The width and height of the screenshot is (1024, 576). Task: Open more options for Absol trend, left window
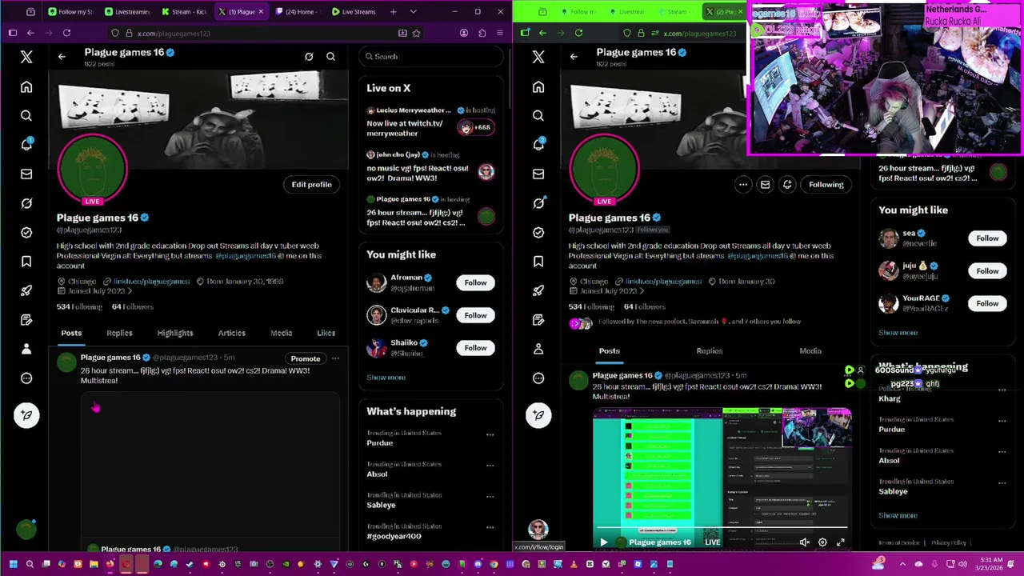point(490,466)
